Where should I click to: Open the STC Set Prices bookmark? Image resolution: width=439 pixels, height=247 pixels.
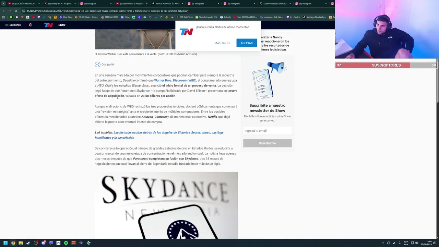(185, 17)
